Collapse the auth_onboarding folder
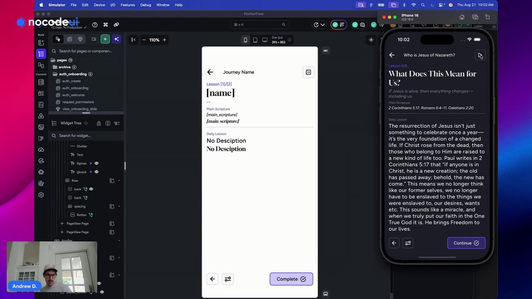This screenshot has height=299, width=532. coord(55,74)
